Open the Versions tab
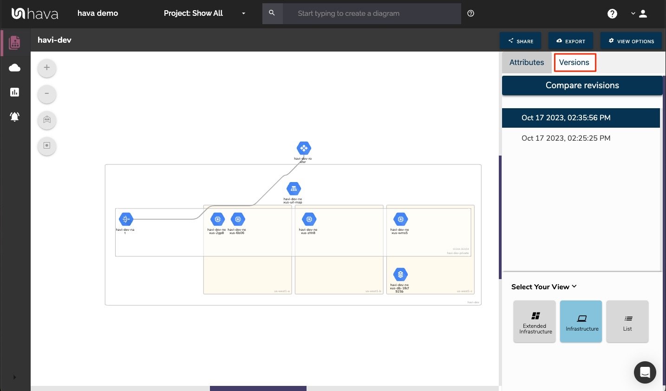 [x=575, y=62]
